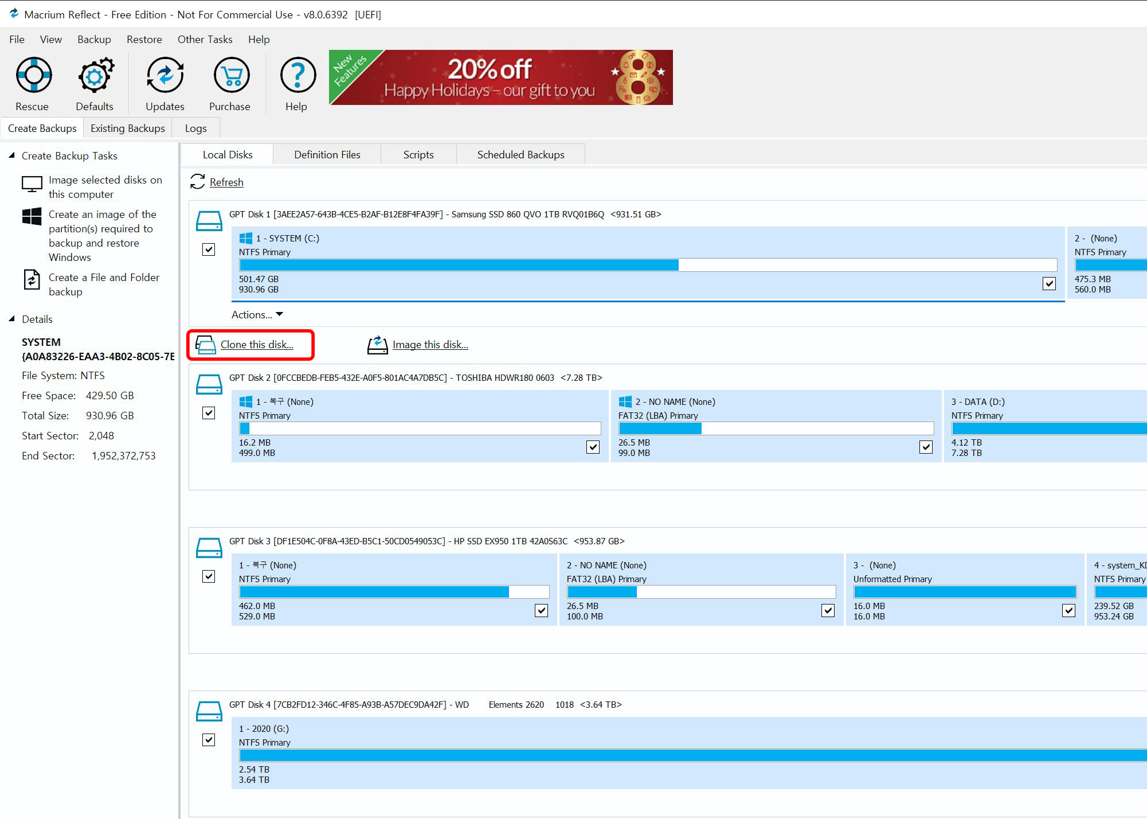The image size is (1147, 819).
Task: Switch to the Scheduled Backups tab
Action: click(520, 154)
